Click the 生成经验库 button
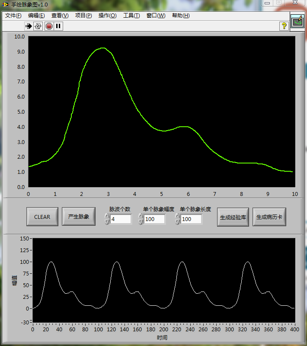This screenshot has height=346, width=307. pyautogui.click(x=233, y=217)
